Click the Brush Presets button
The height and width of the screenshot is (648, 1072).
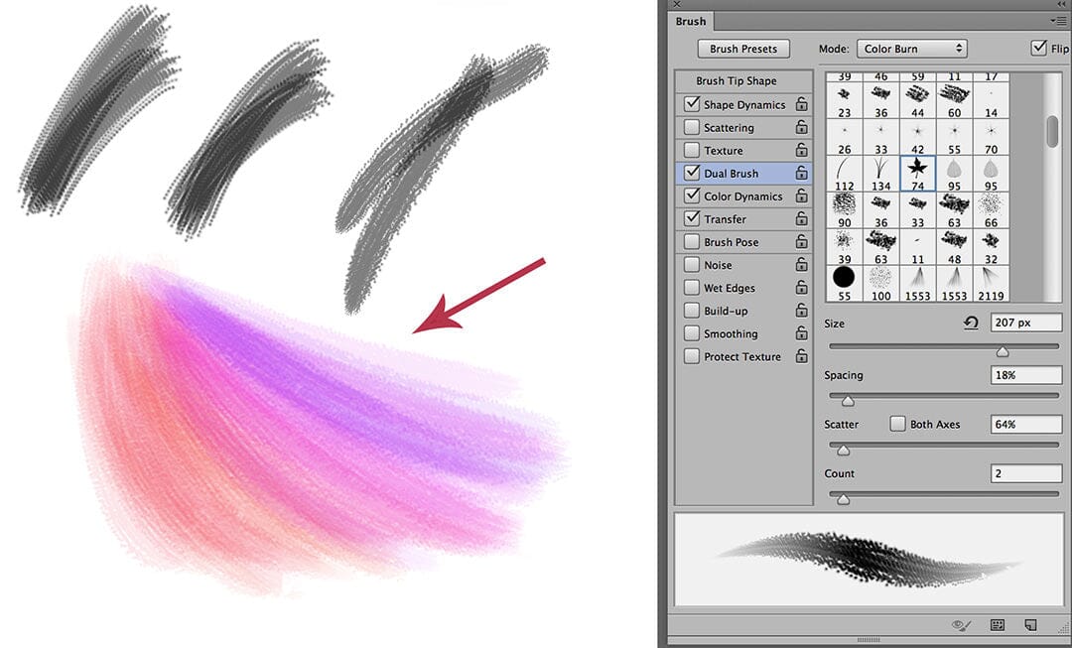pyautogui.click(x=743, y=49)
